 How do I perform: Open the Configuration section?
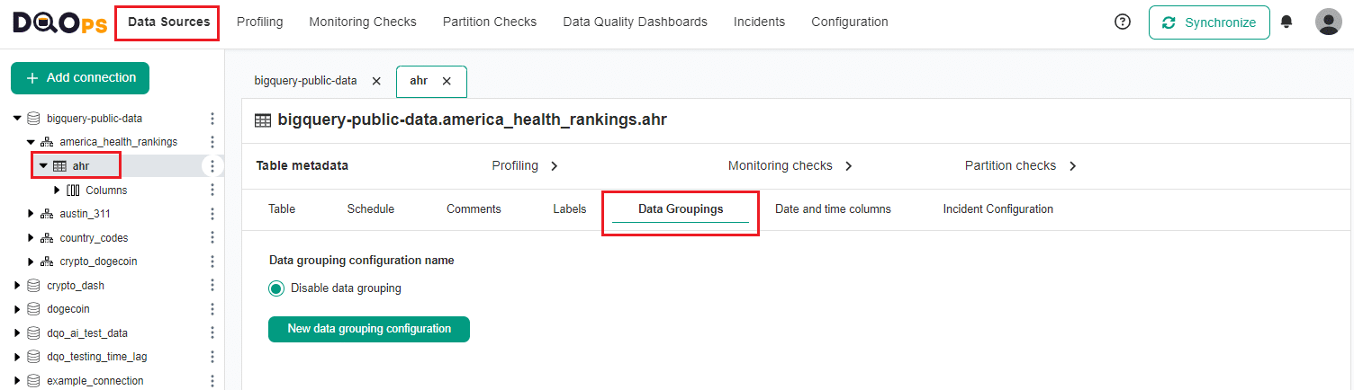tap(850, 22)
